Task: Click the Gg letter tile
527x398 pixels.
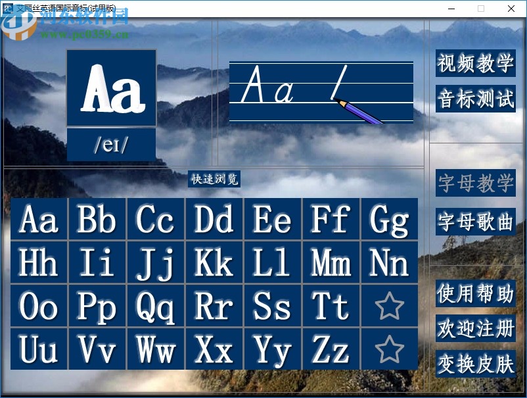Action: 389,219
